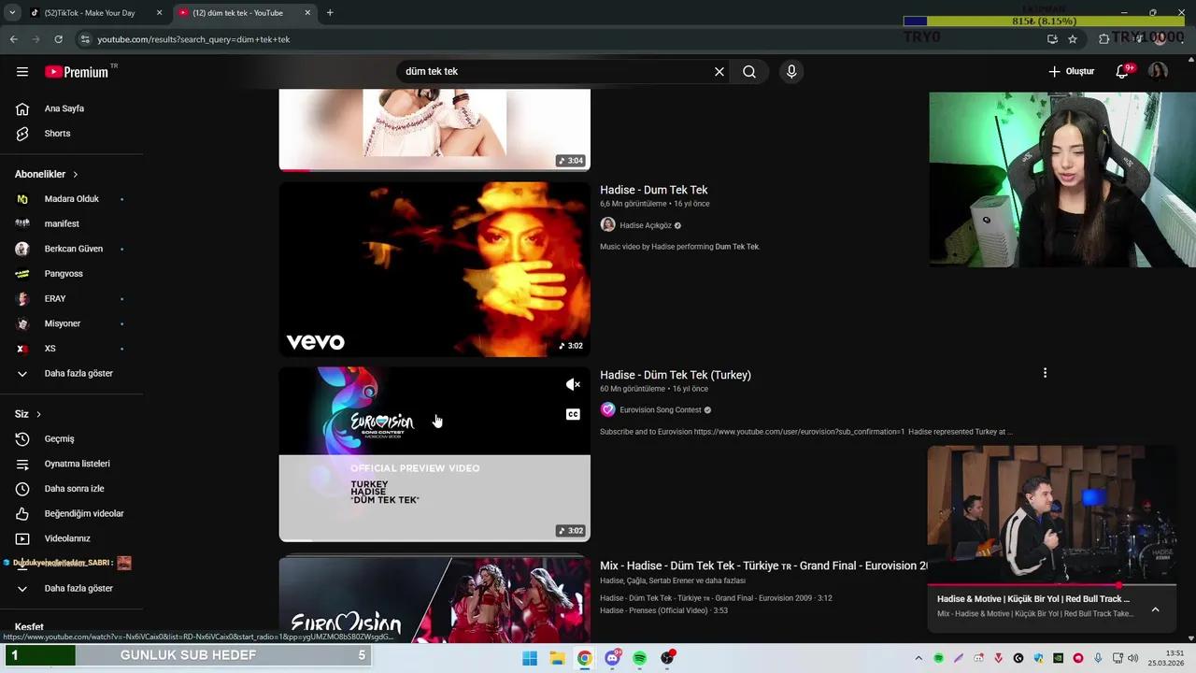Click the volume speaker icon in tray

(1133, 658)
